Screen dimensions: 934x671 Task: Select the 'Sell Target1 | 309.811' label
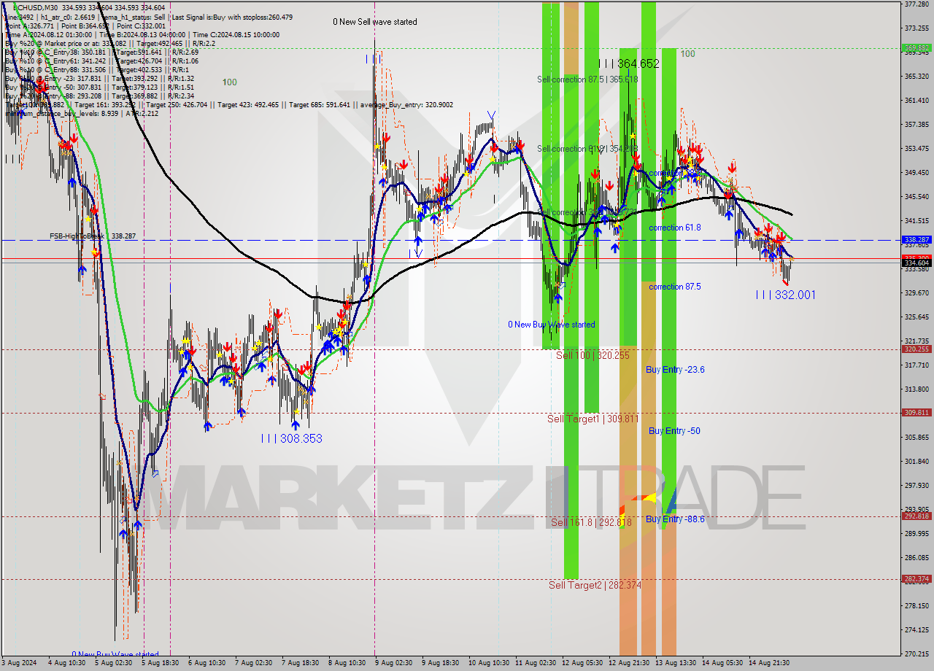[x=593, y=419]
